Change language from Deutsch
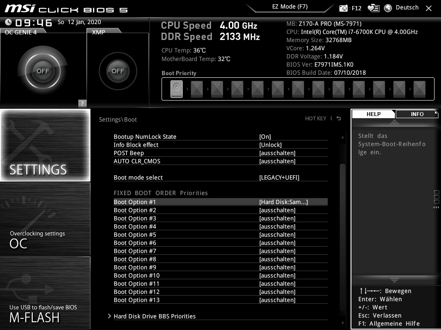441x330 pixels. pyautogui.click(x=407, y=8)
